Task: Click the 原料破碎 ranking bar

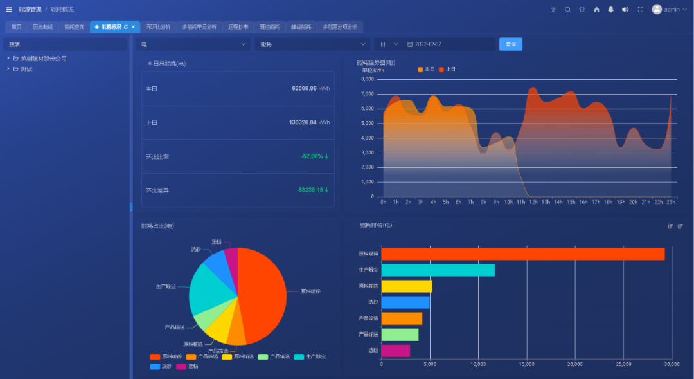Action: pyautogui.click(x=523, y=254)
